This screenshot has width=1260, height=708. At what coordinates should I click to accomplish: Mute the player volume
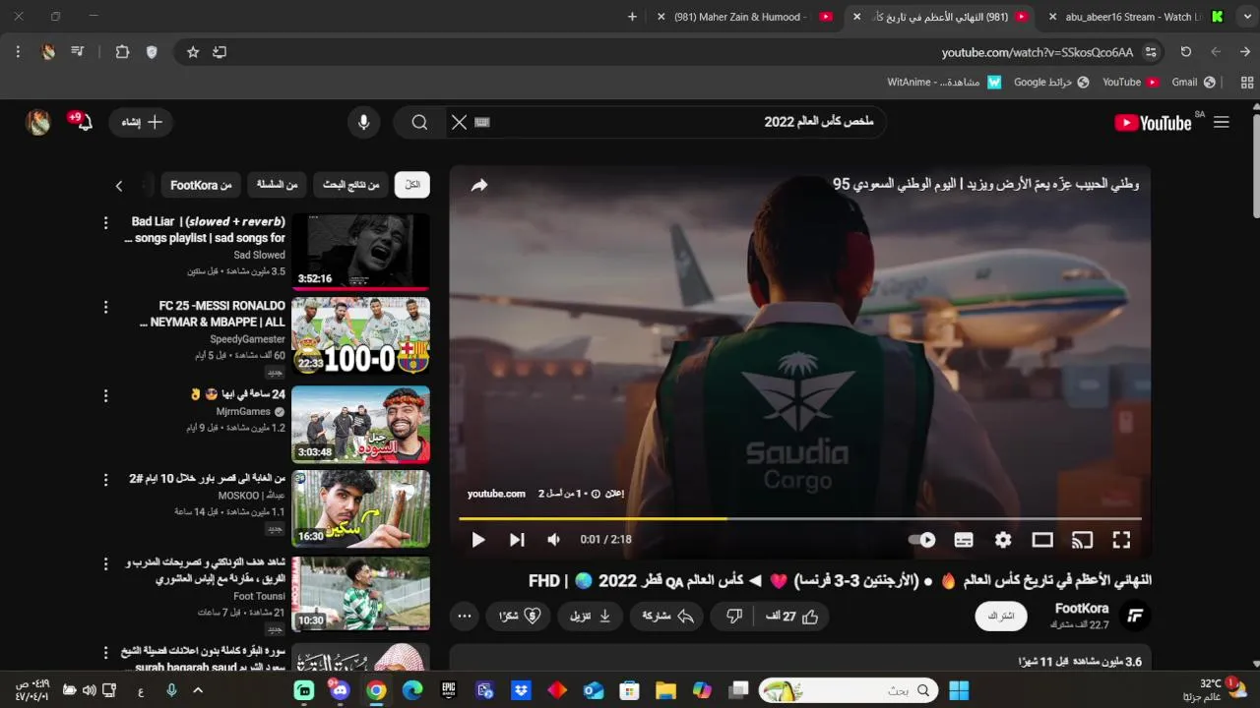point(554,540)
